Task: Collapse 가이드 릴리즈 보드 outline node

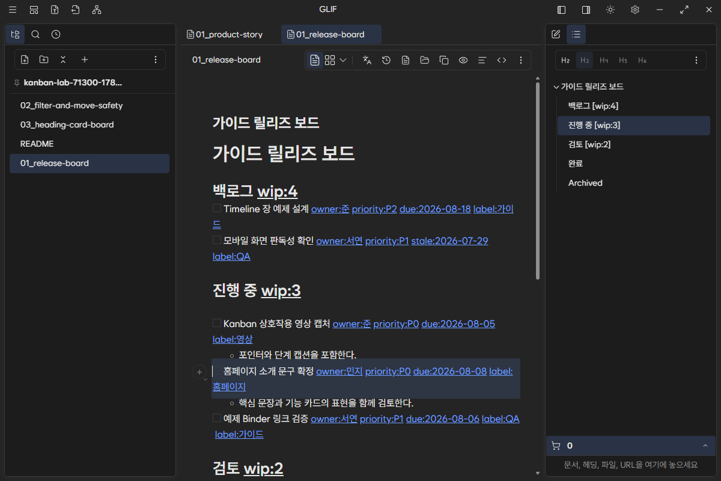Action: click(x=556, y=87)
